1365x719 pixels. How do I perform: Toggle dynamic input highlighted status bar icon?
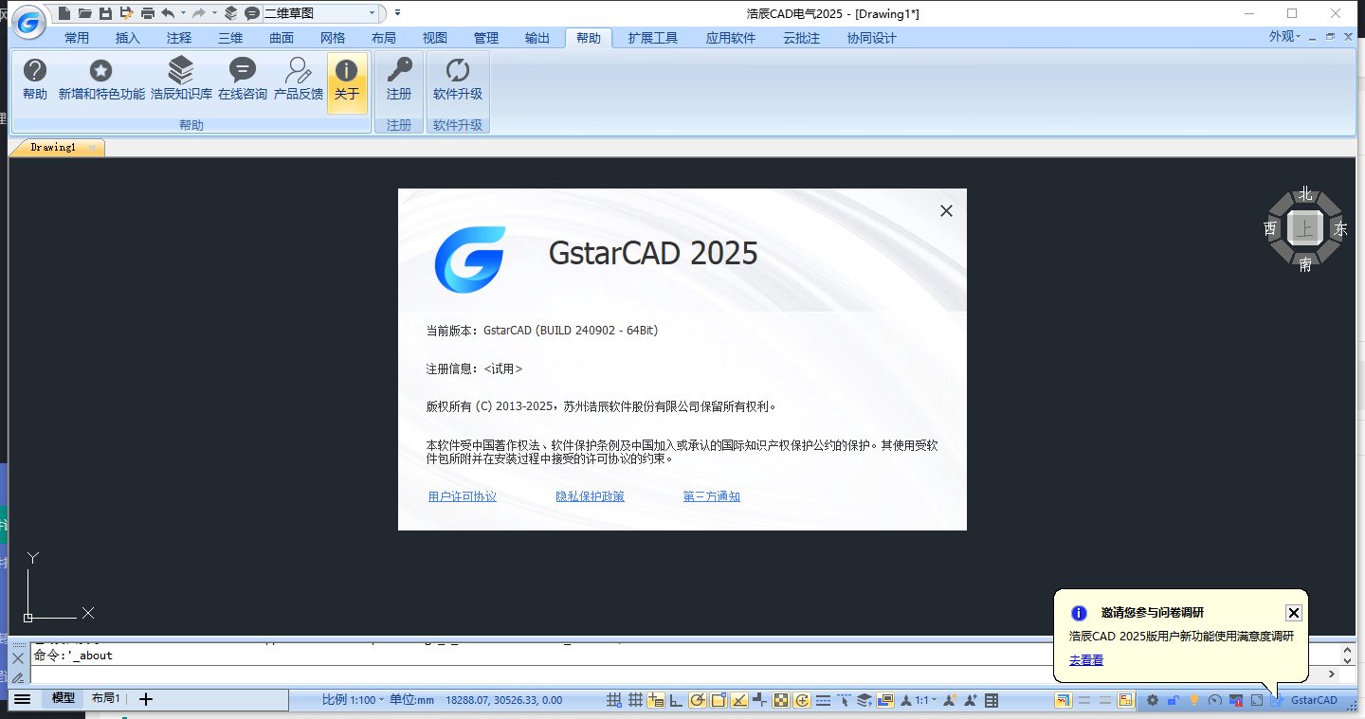(x=656, y=700)
